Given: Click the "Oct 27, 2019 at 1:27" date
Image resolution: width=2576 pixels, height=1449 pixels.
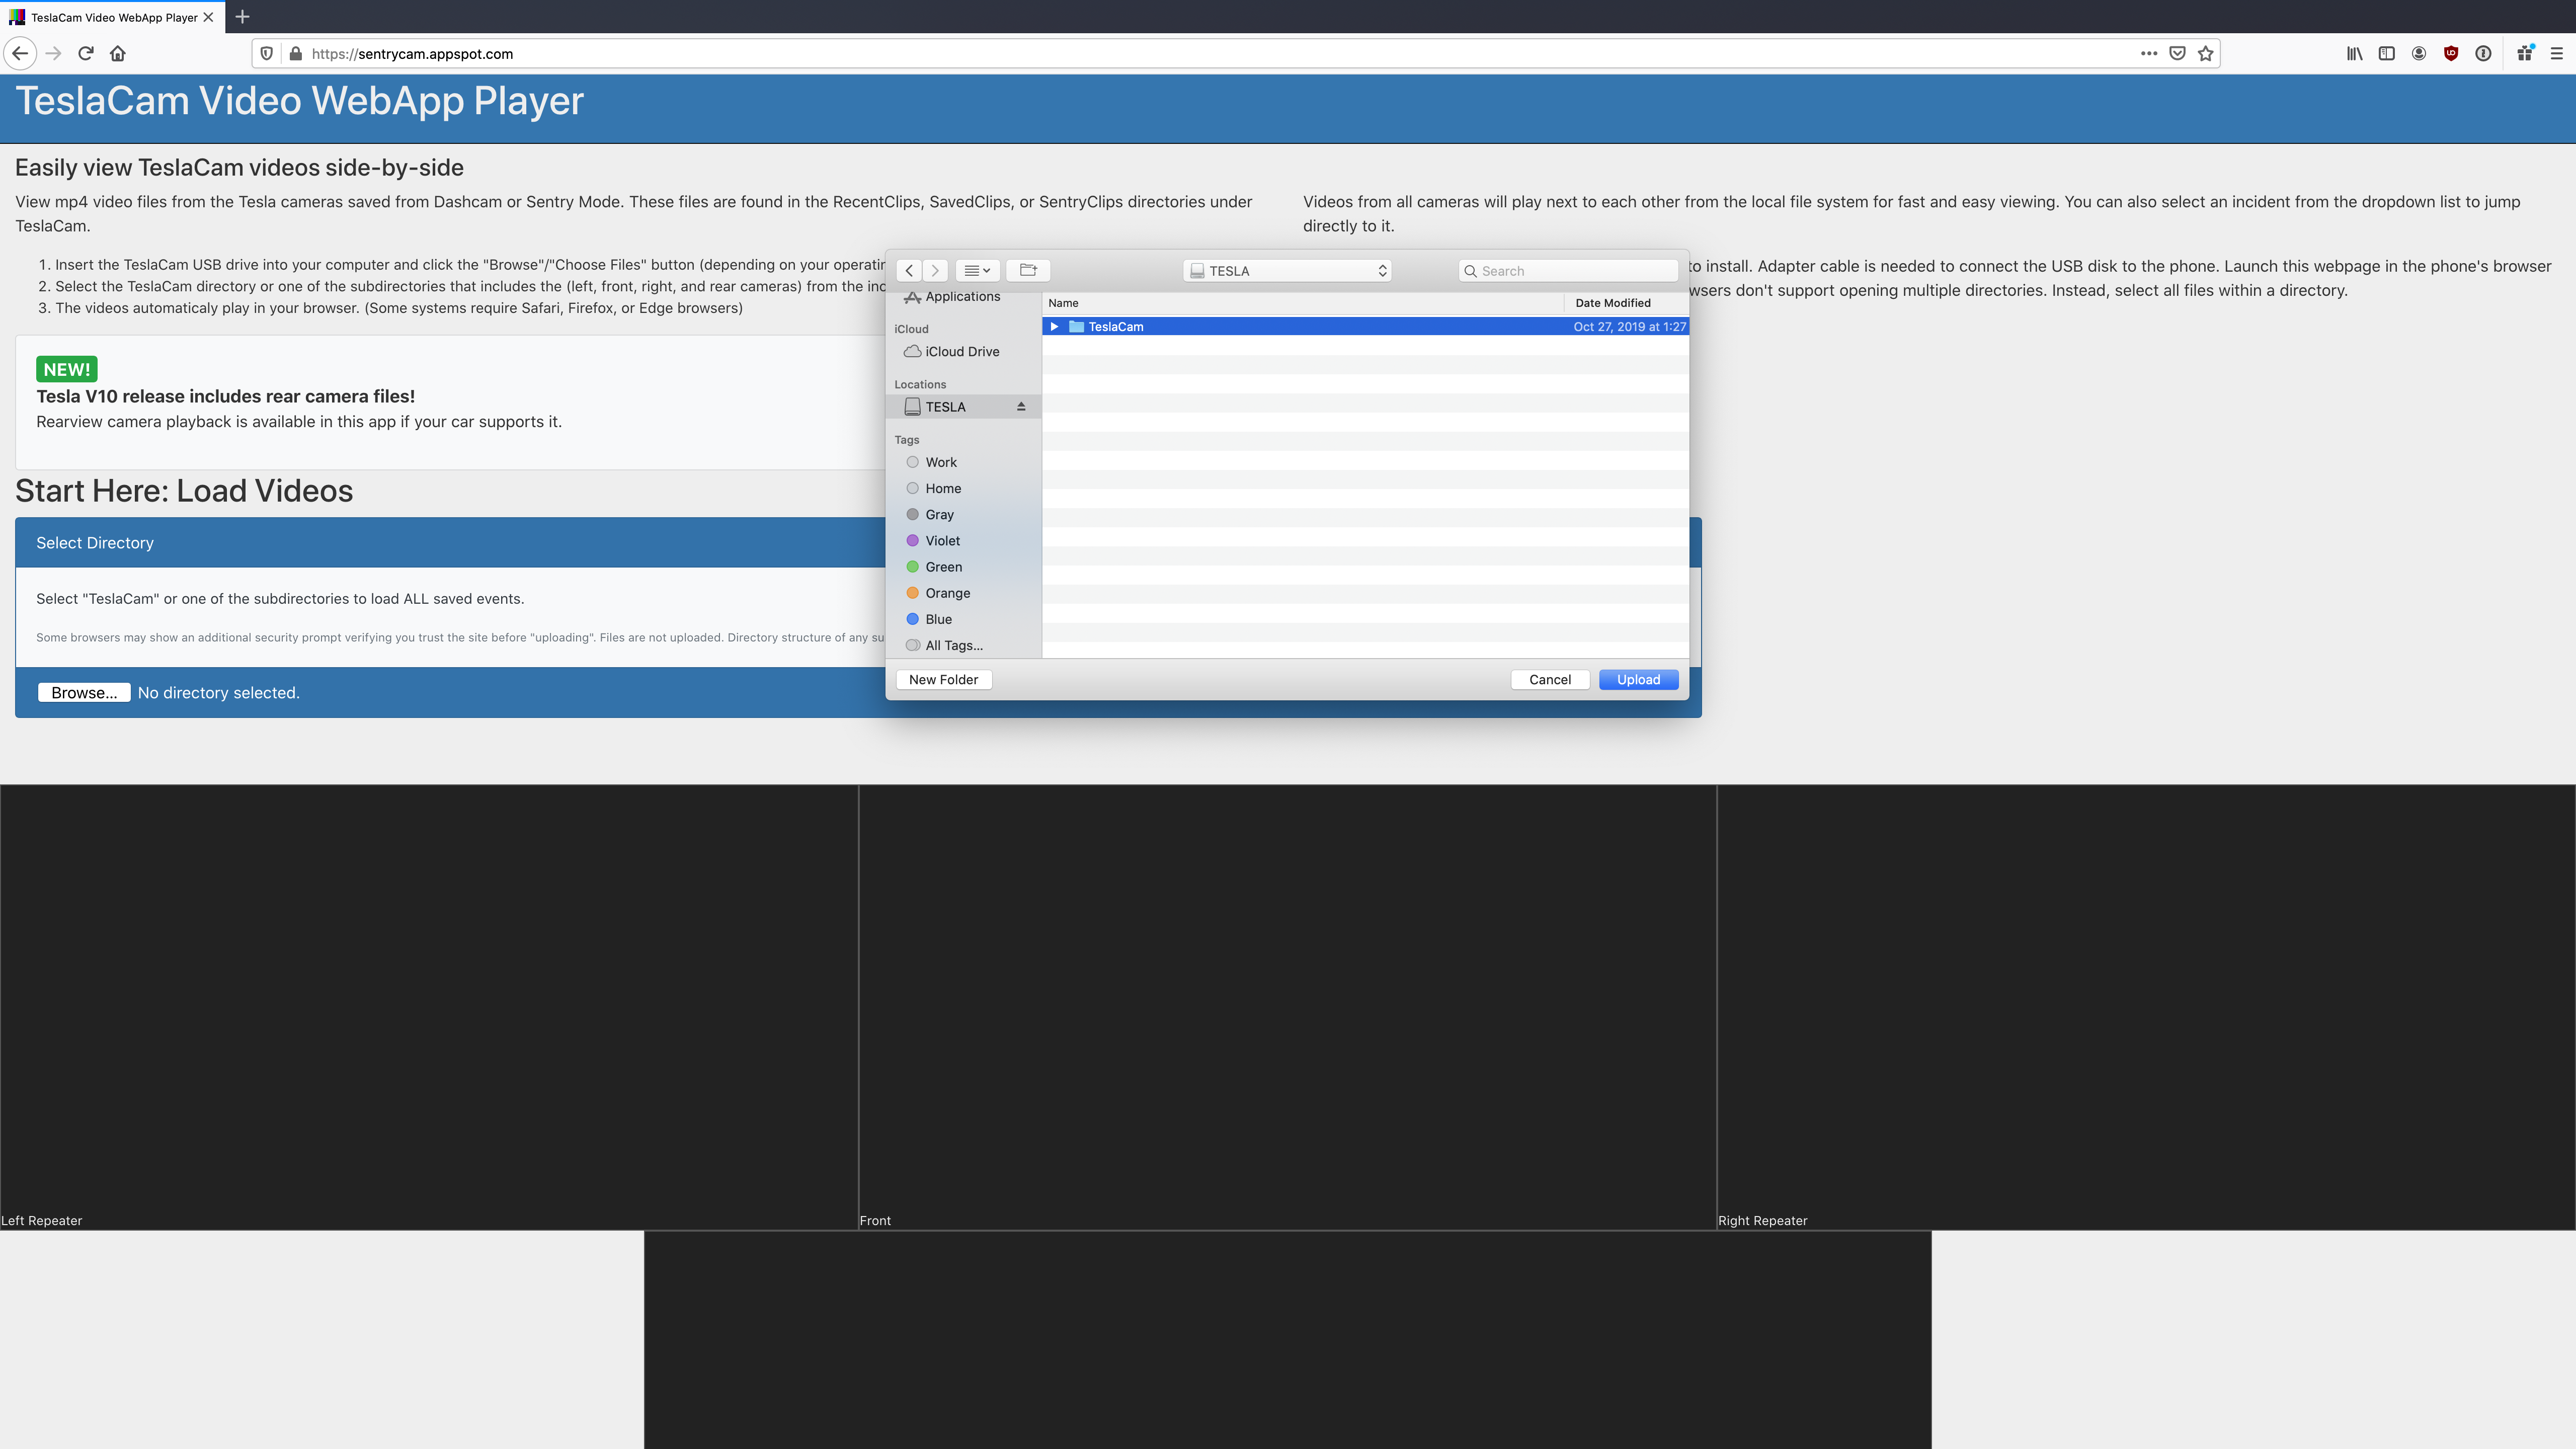Looking at the screenshot, I should 1630,327.
